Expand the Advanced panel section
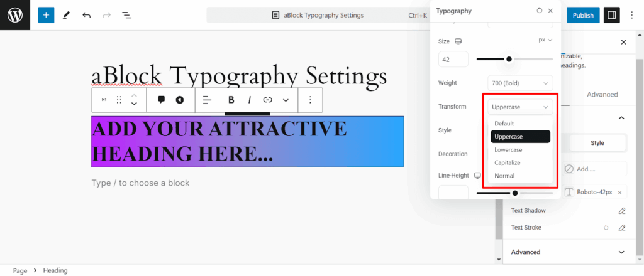The image size is (644, 276). coord(569,252)
